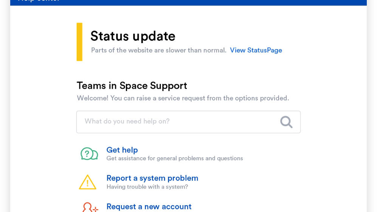This screenshot has height=212, width=377.
Task: Open the Get help request
Action: click(x=122, y=150)
